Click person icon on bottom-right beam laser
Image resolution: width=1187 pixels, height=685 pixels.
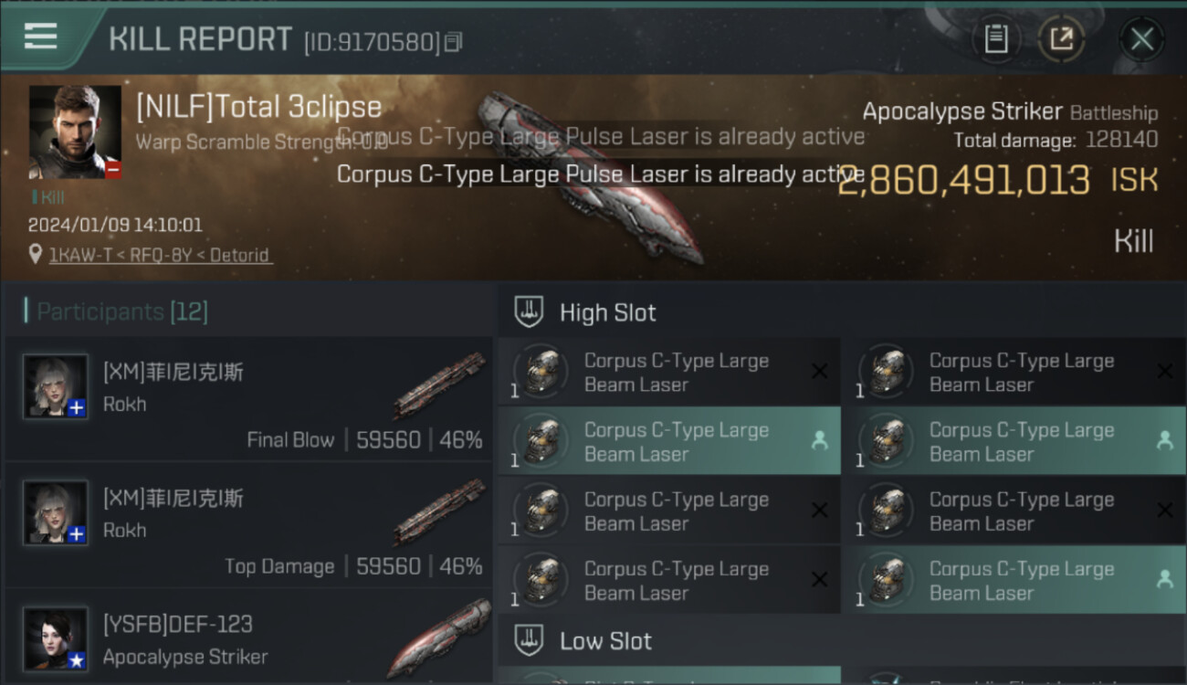[1164, 579]
